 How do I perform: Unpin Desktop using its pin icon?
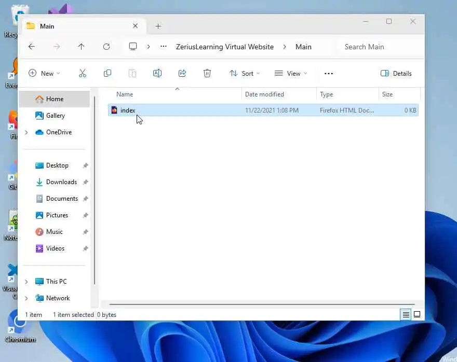(85, 165)
